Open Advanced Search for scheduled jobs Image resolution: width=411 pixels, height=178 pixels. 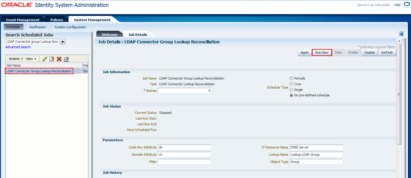click(18, 47)
